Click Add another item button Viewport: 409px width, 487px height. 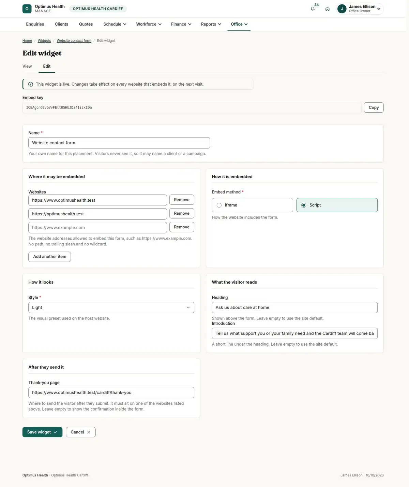[50, 257]
